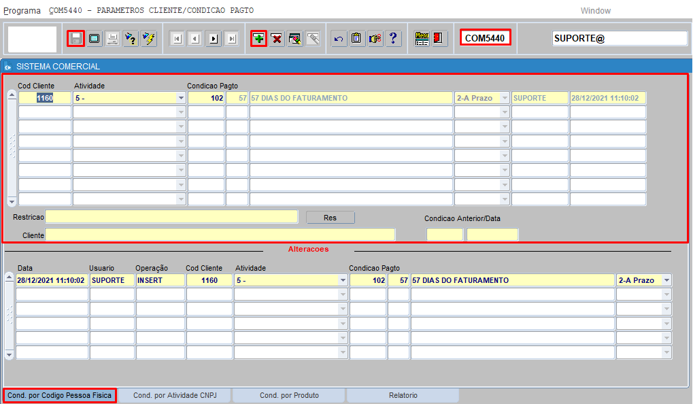Click second Condicao Anterior/Data date field
The image size is (693, 404).
(x=492, y=235)
